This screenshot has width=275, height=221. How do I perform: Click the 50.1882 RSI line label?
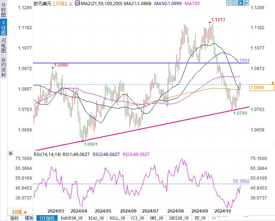click(x=241, y=181)
